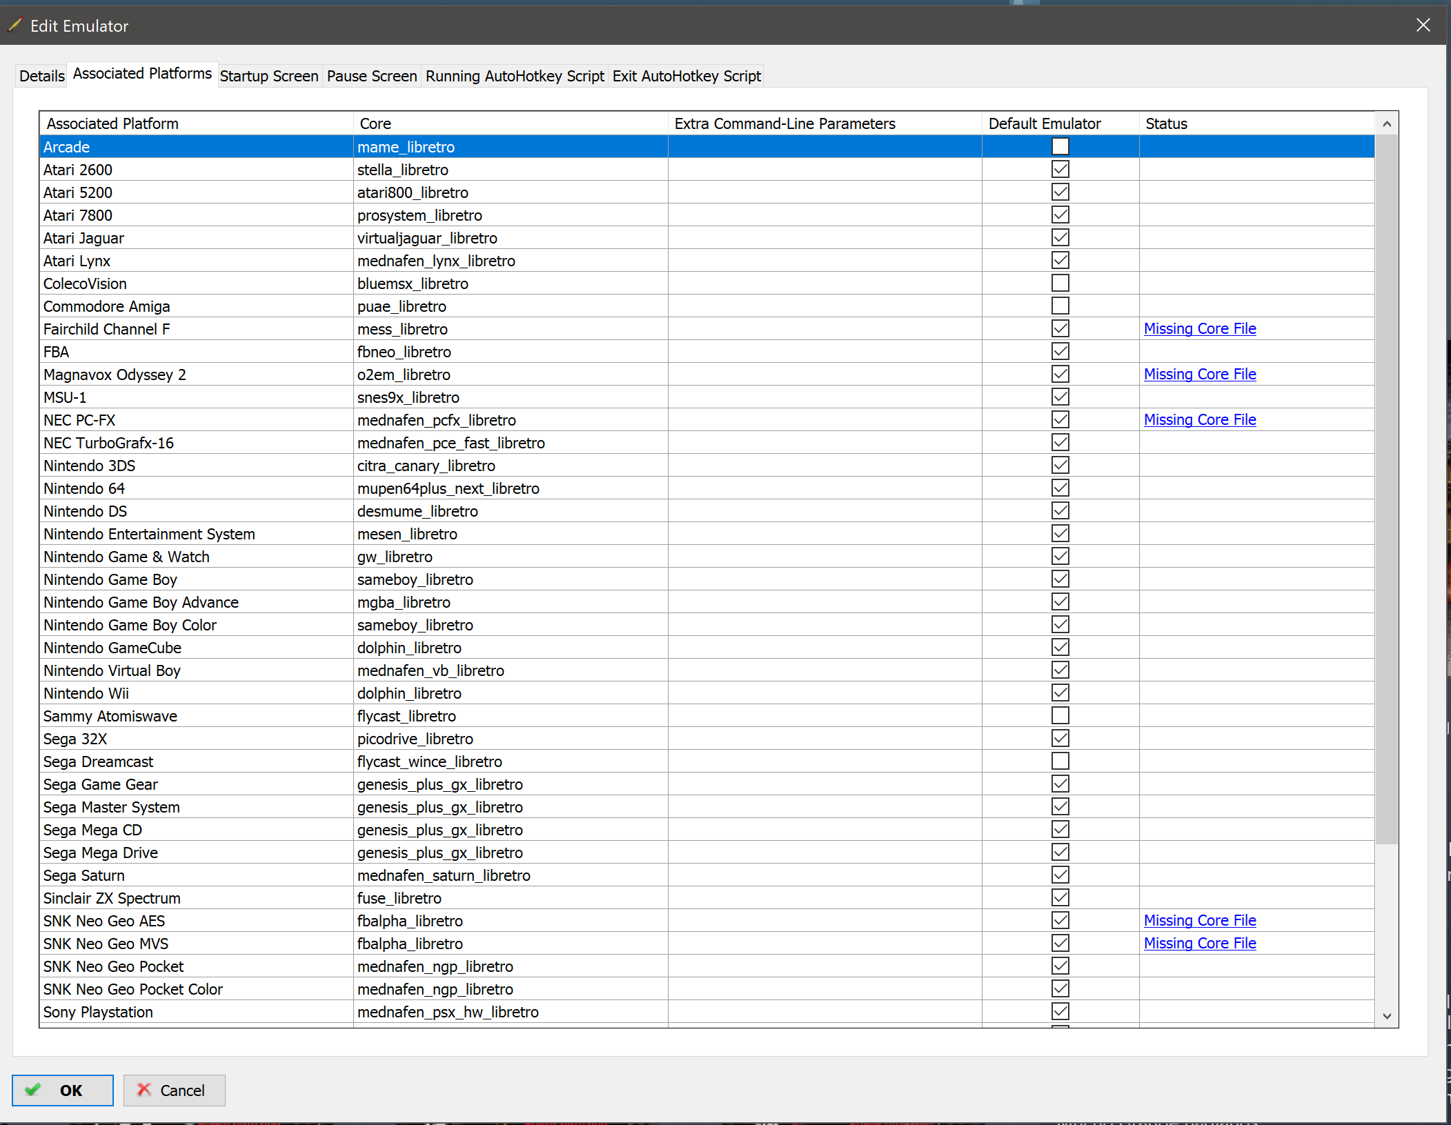Screen dimensions: 1451x1125
Task: Close the Edit Emulator dialog
Action: click(x=1423, y=26)
